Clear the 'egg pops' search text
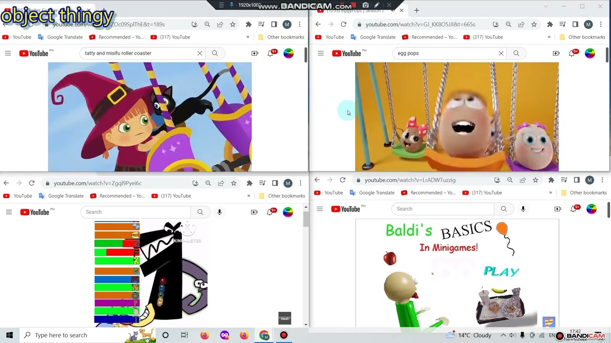Screen dimensions: 611x343 501,53
